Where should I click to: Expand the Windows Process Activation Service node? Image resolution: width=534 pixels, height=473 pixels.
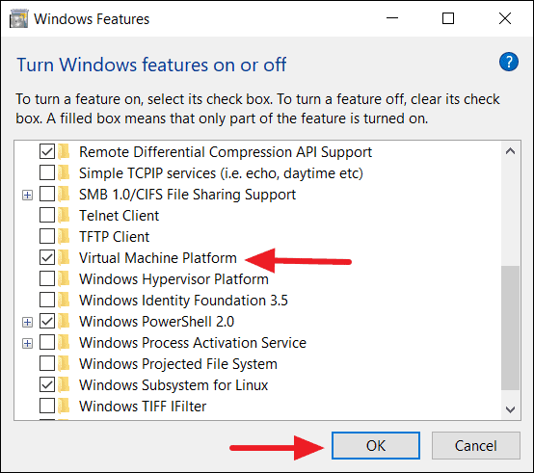27,343
